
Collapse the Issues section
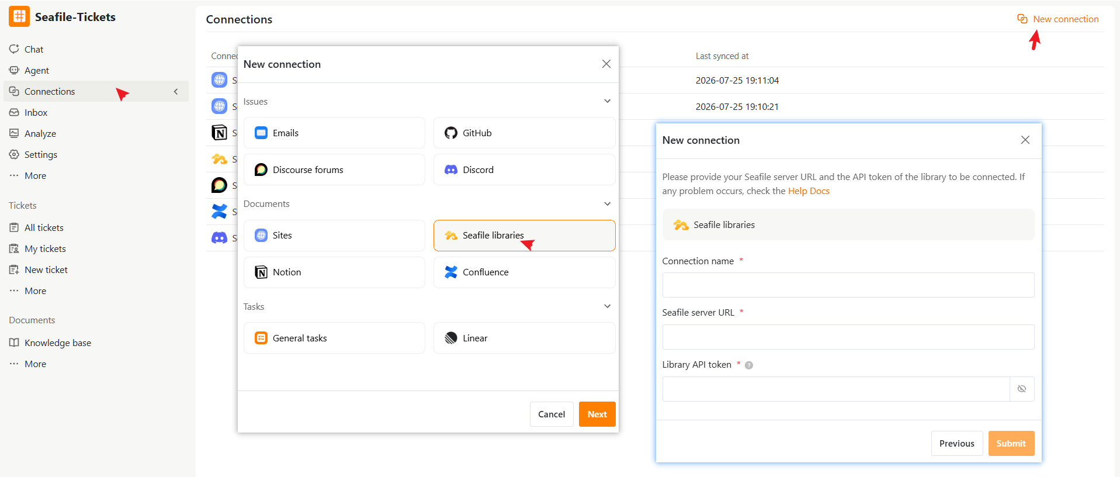point(608,101)
